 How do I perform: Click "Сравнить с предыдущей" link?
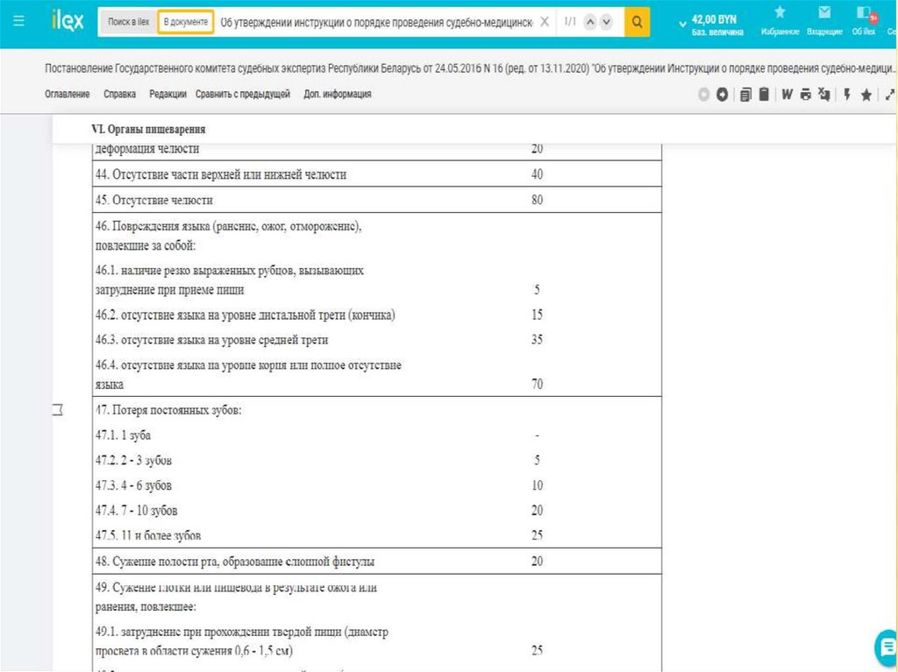click(243, 95)
